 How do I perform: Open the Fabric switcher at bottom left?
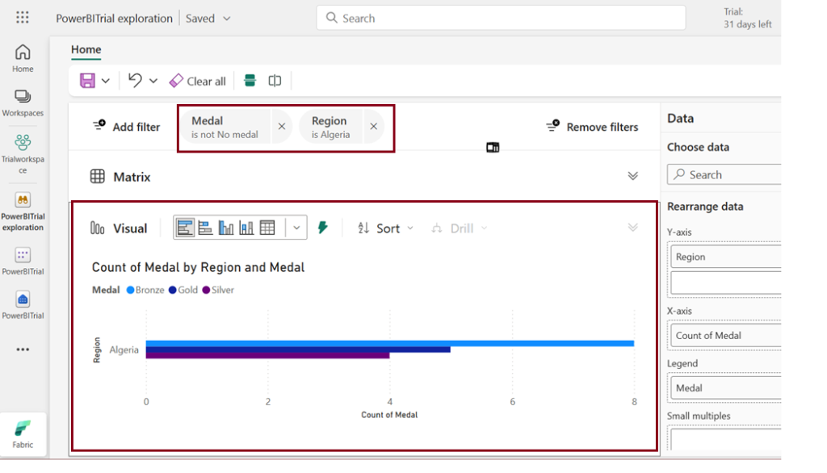23,433
